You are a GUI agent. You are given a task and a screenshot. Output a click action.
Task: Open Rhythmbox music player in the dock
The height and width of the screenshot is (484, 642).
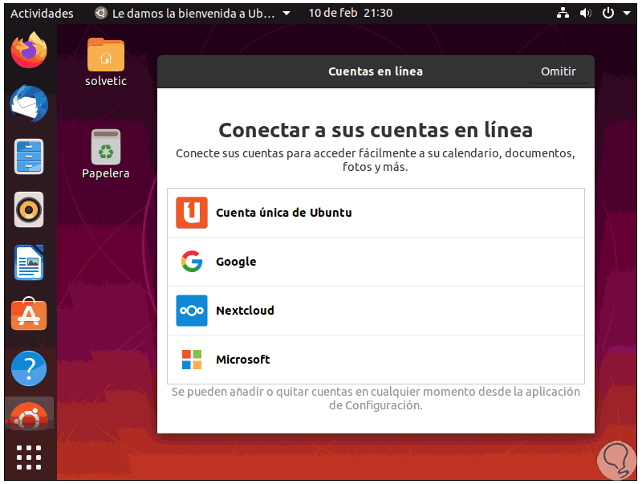point(29,209)
